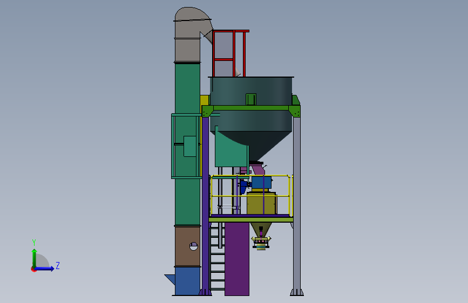Screen dimensions: 468x303
Task: Select the magenta chute under hopper cone
Action: (x=257, y=169)
